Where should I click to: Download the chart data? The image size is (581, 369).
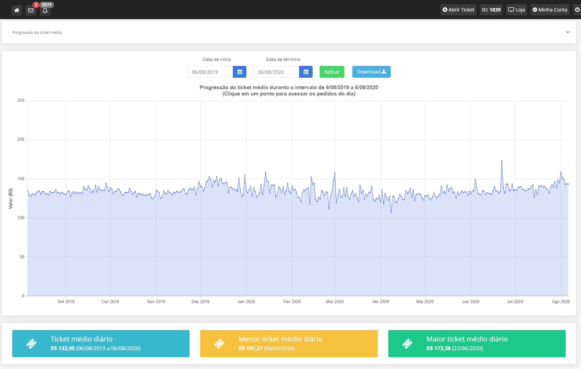tap(371, 72)
